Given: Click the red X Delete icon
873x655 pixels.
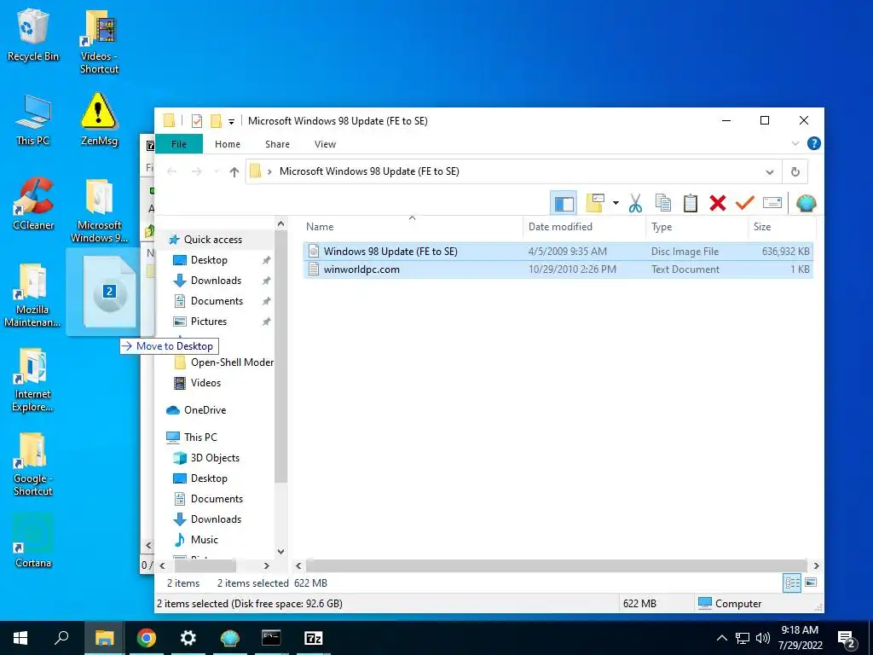Looking at the screenshot, I should click(x=718, y=203).
